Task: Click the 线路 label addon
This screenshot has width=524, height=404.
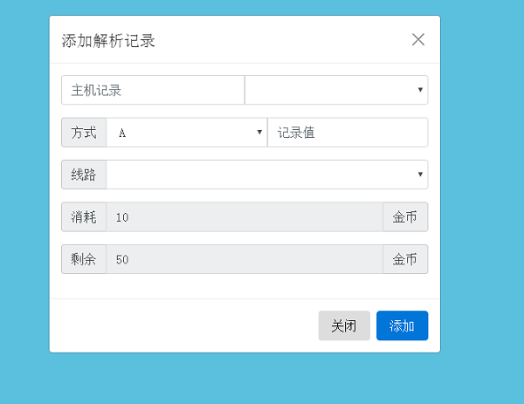Action: pos(84,175)
